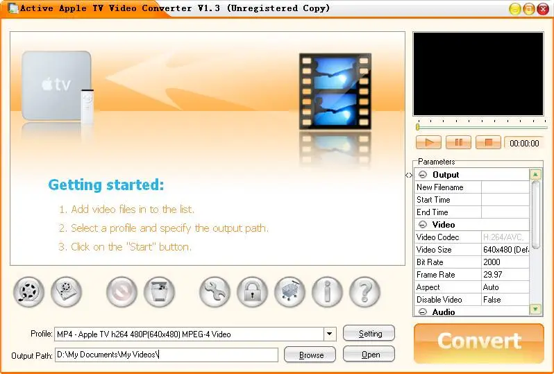Viewport: 554px width, 374px height.
Task: Click the Setting button
Action: 369,333
